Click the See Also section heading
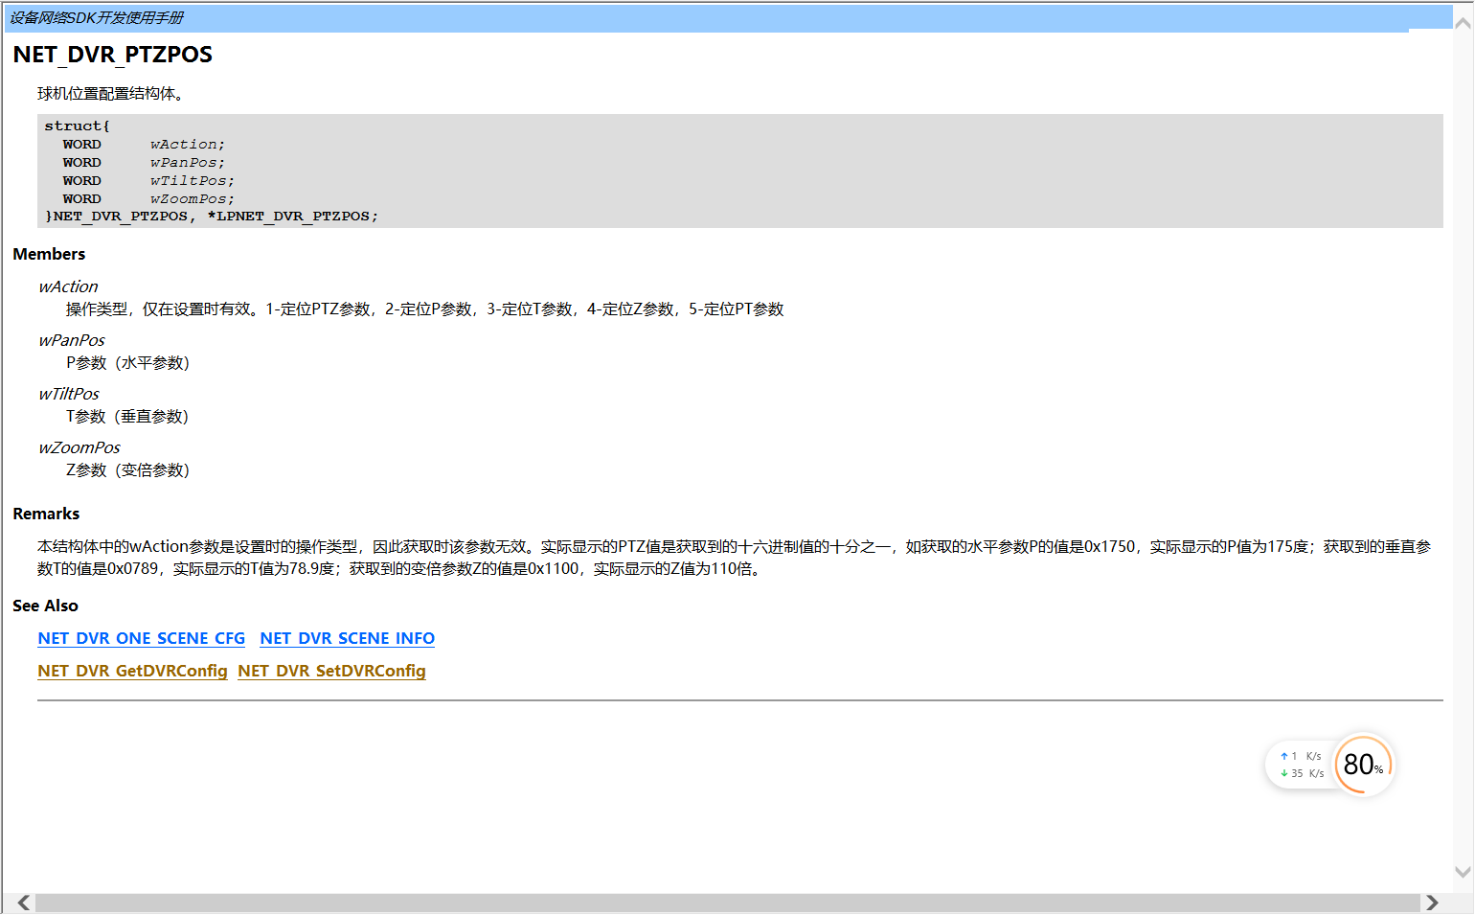Image resolution: width=1475 pixels, height=915 pixels. coord(45,606)
